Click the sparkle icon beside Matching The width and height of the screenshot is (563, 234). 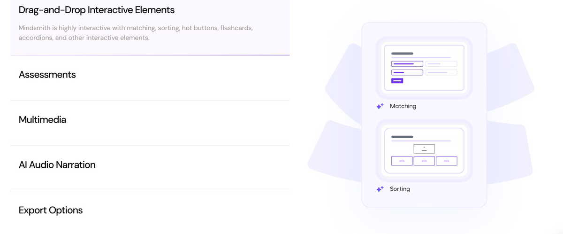[x=380, y=106]
